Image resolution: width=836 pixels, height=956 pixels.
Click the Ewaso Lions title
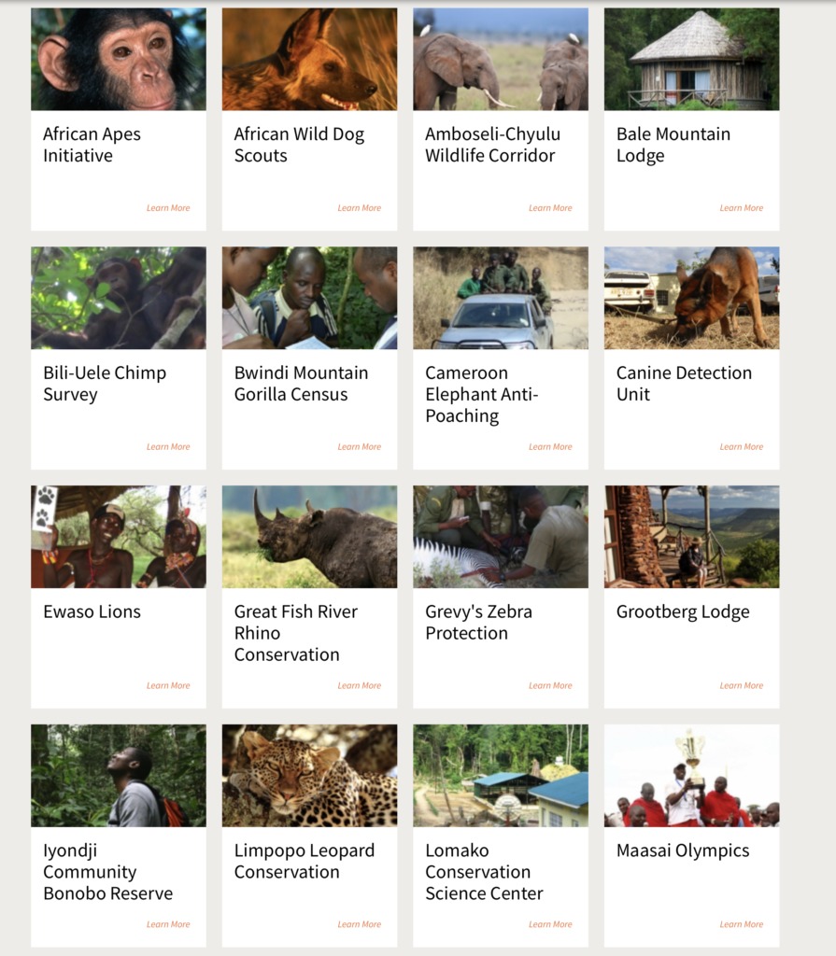(x=92, y=612)
